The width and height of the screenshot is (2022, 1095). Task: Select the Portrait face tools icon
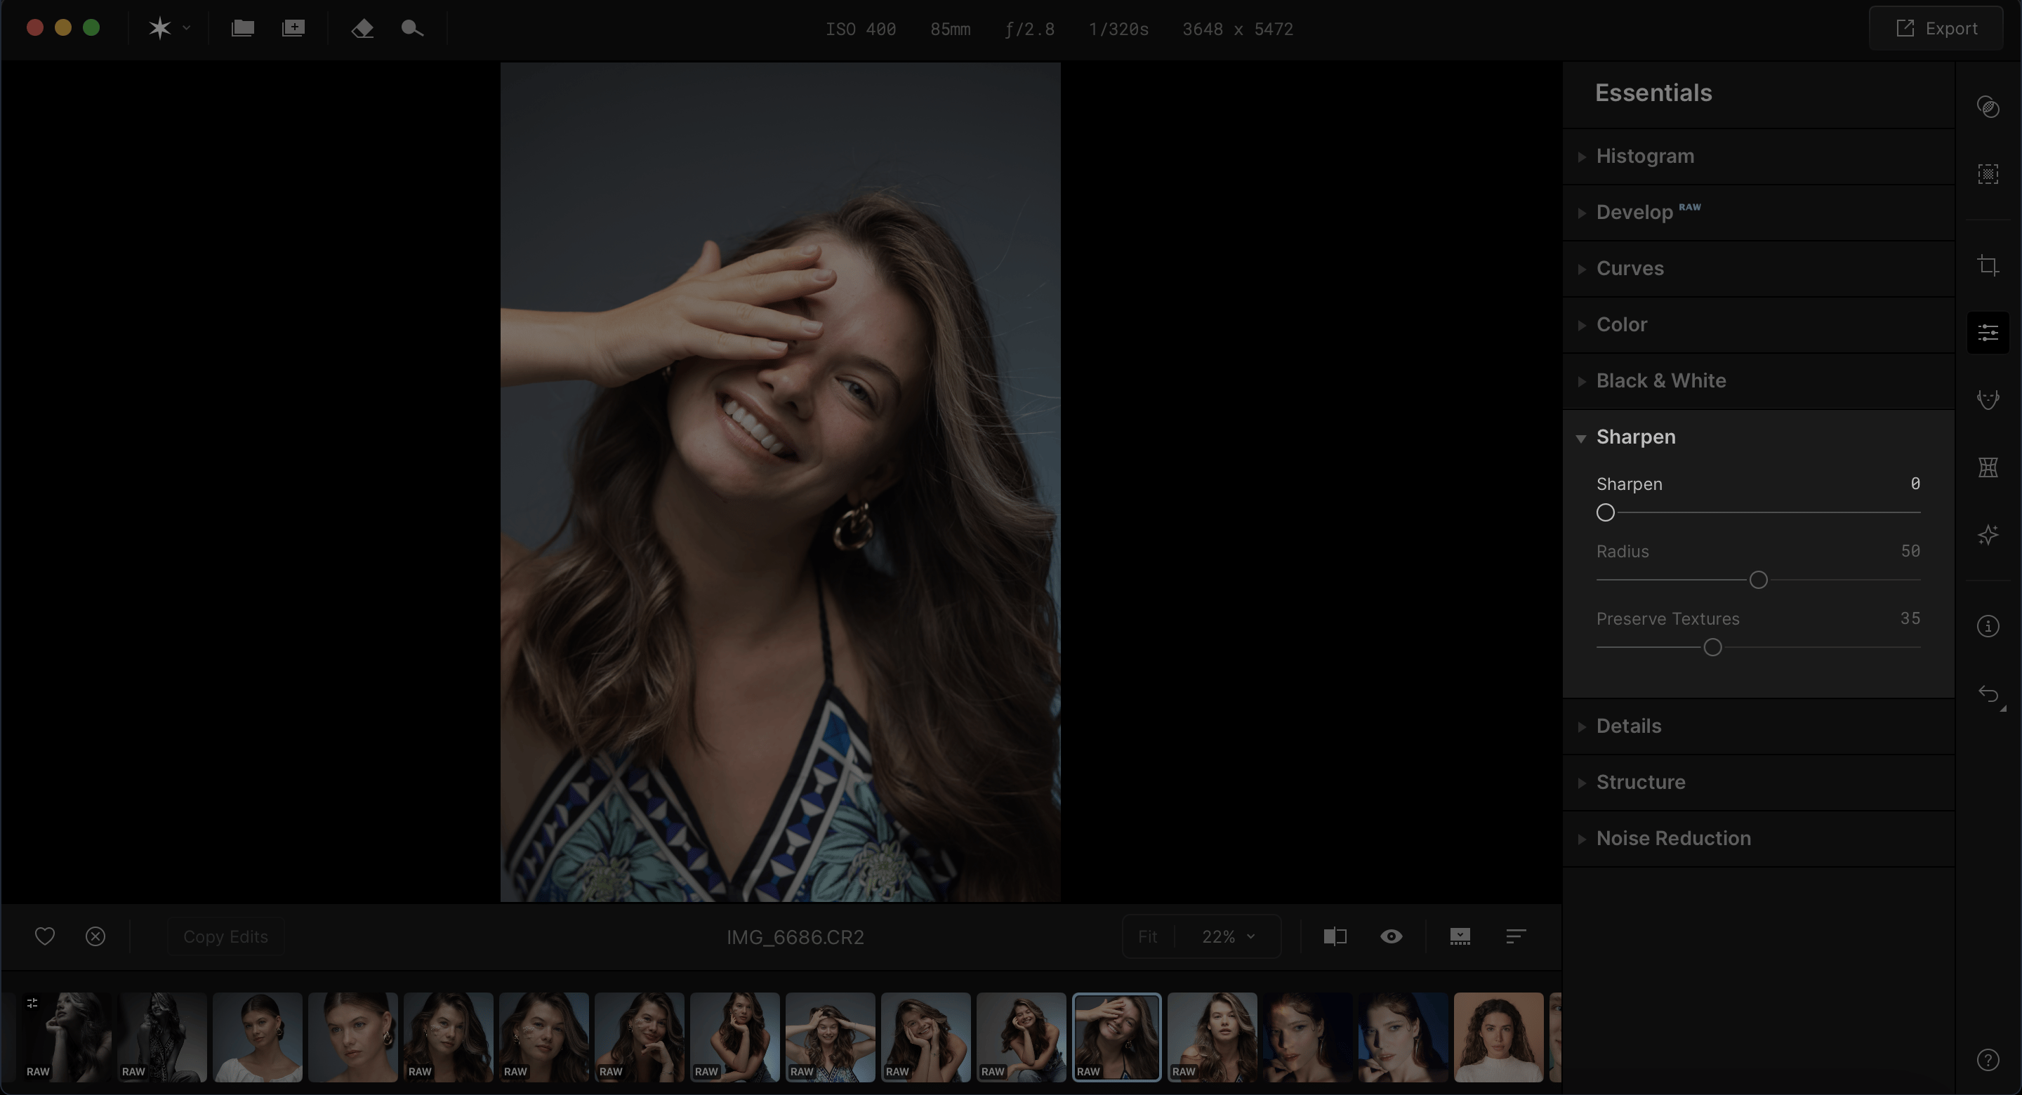tap(1988, 399)
